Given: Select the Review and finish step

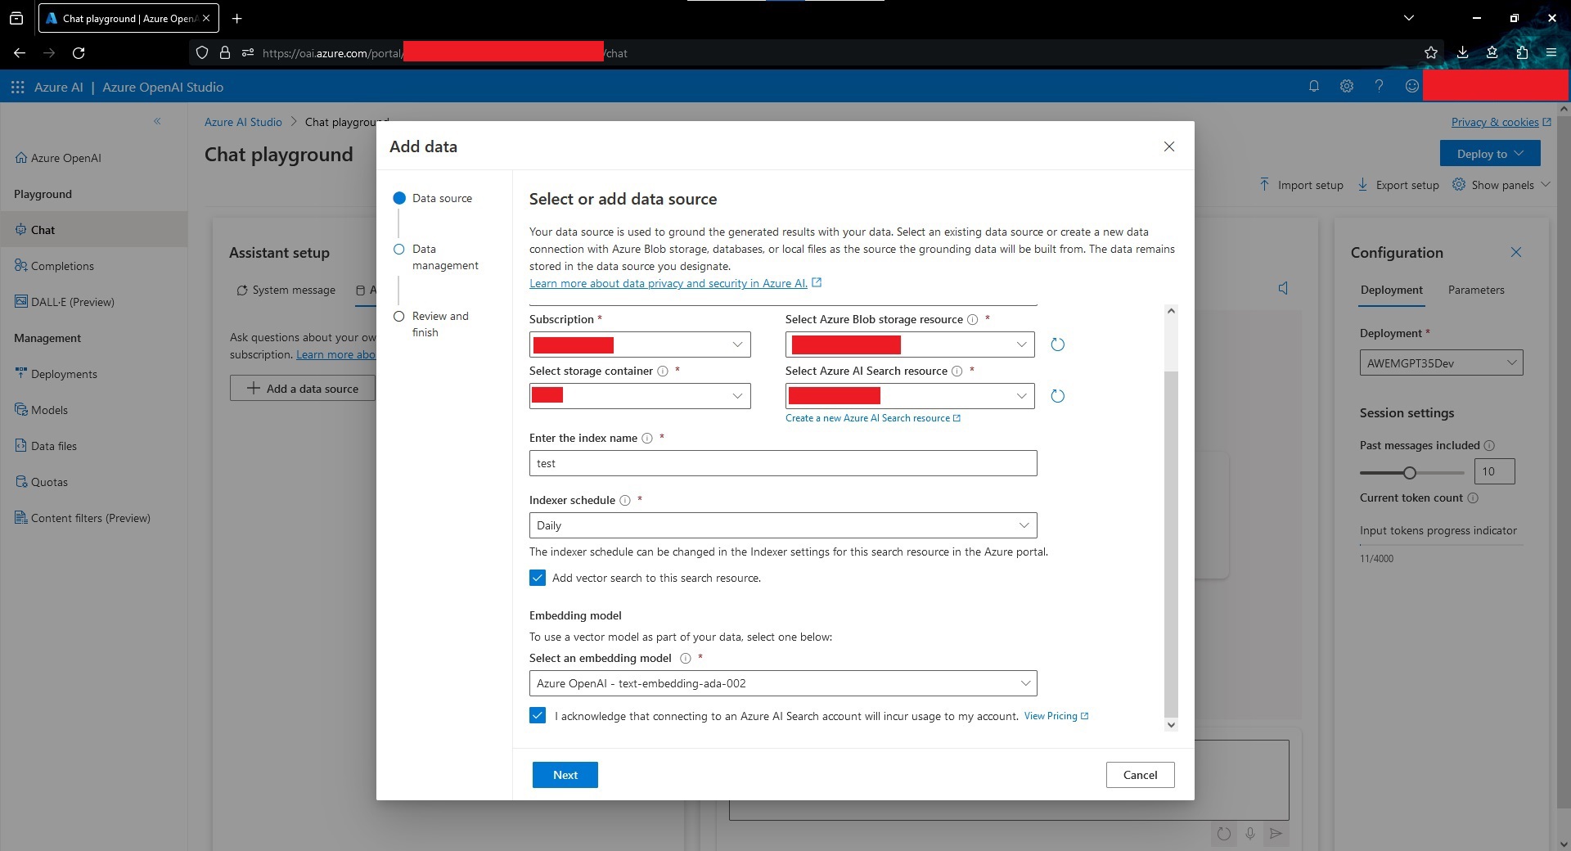Looking at the screenshot, I should click(x=431, y=324).
